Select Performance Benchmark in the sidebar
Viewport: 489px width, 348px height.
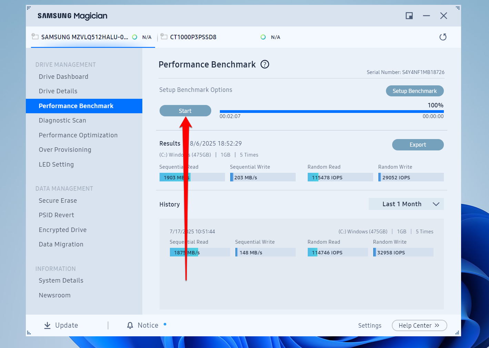click(84, 106)
